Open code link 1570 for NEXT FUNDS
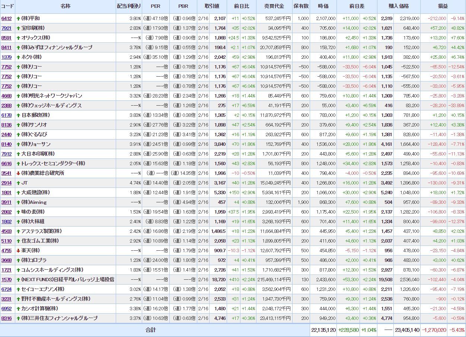The height and width of the screenshot is (337, 466). (x=6, y=279)
